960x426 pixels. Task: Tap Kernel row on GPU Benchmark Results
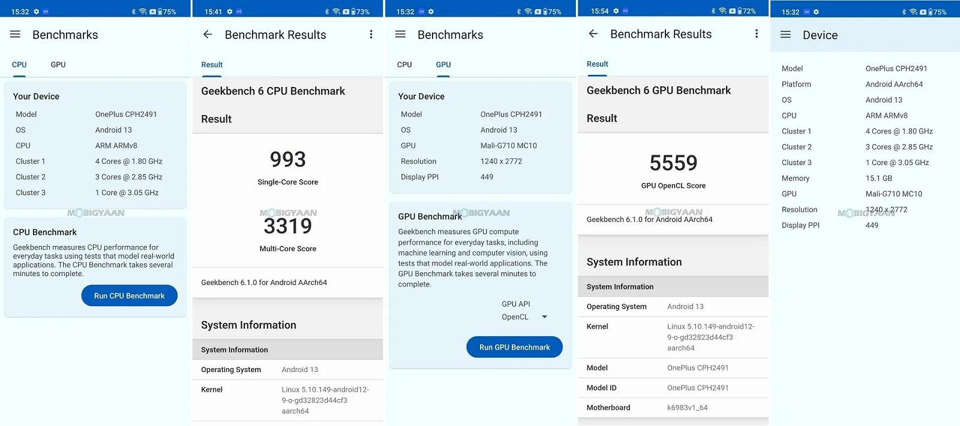(x=673, y=337)
